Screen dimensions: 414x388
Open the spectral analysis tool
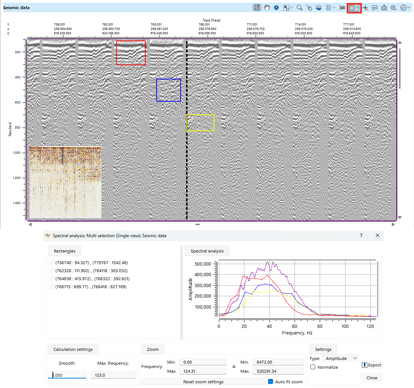[352, 7]
